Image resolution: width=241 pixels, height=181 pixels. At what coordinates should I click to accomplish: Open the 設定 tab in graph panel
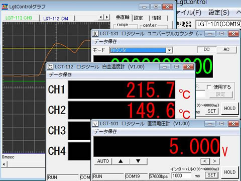pos(138,18)
